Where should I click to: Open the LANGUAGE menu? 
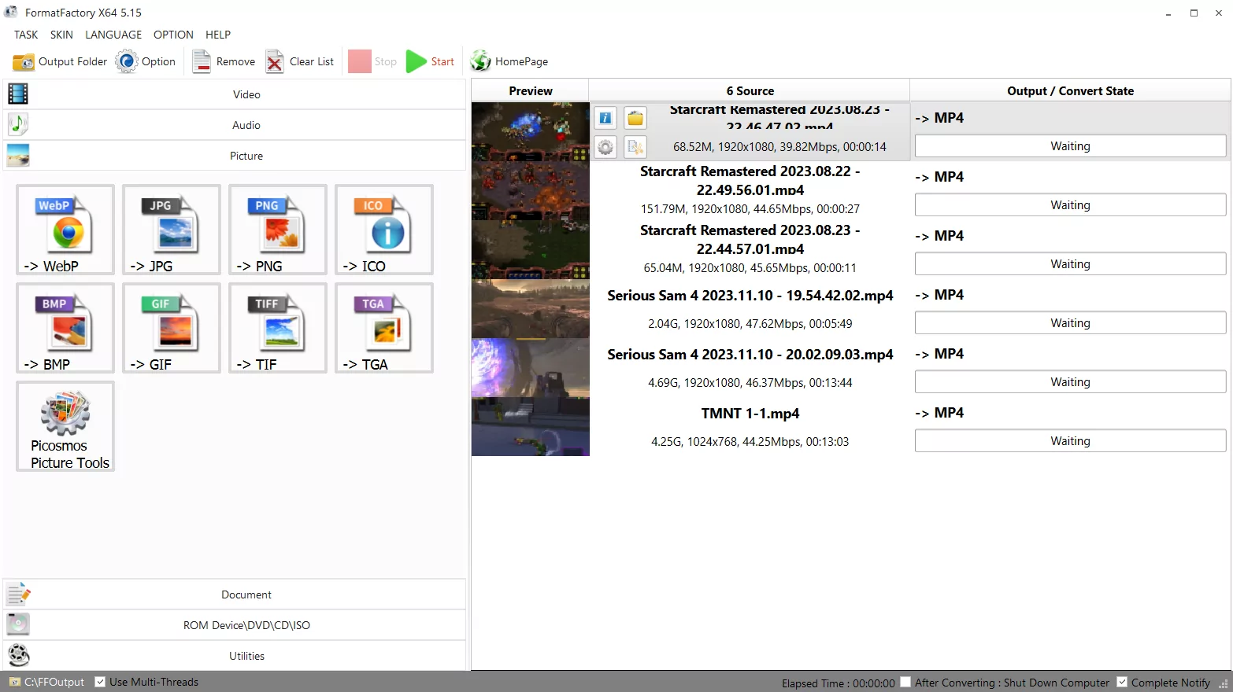point(113,35)
